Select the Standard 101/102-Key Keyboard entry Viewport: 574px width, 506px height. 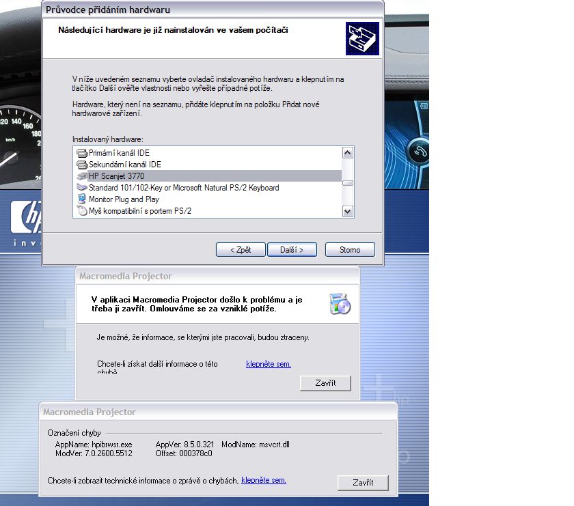[x=208, y=188]
